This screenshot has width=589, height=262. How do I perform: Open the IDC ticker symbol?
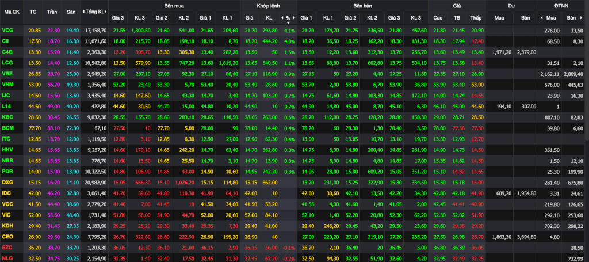click(6, 193)
